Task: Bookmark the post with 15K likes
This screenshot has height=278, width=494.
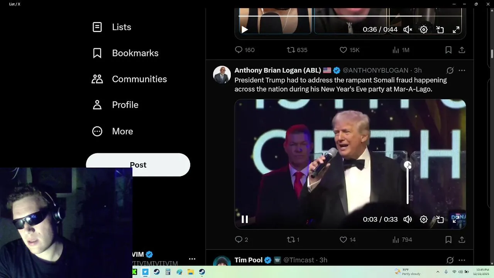Action: tap(448, 50)
